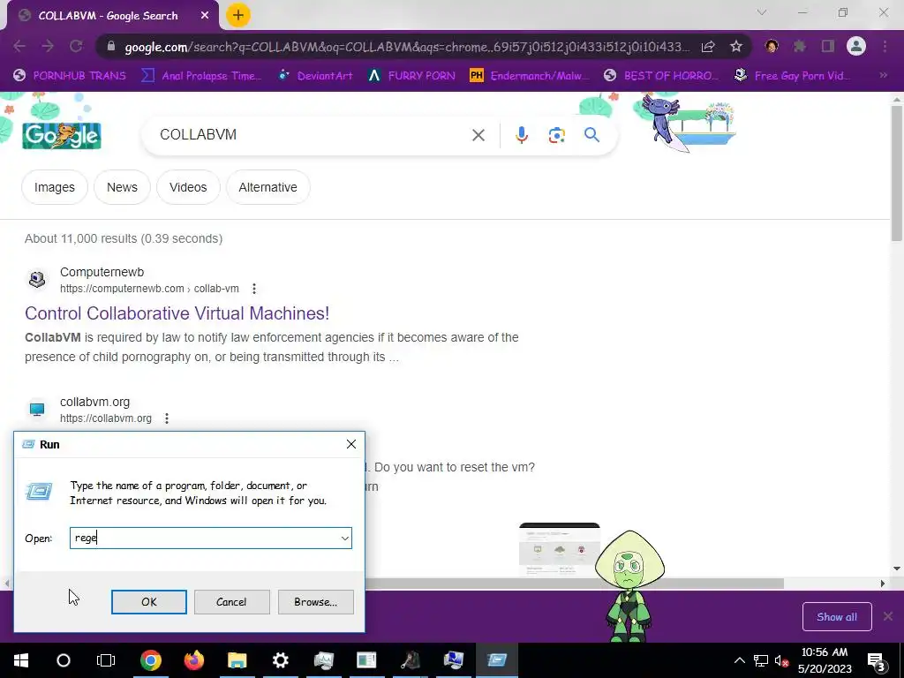
Task: Select the Alternative filter chip
Action: 268,187
